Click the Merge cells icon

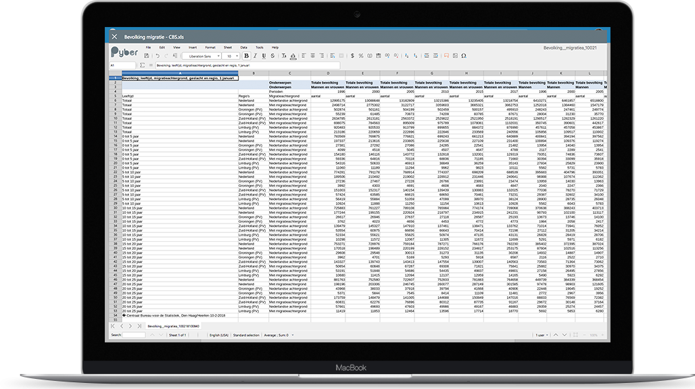(341, 56)
